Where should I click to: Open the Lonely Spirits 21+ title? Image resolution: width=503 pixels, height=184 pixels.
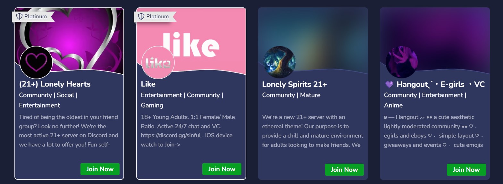(x=295, y=84)
